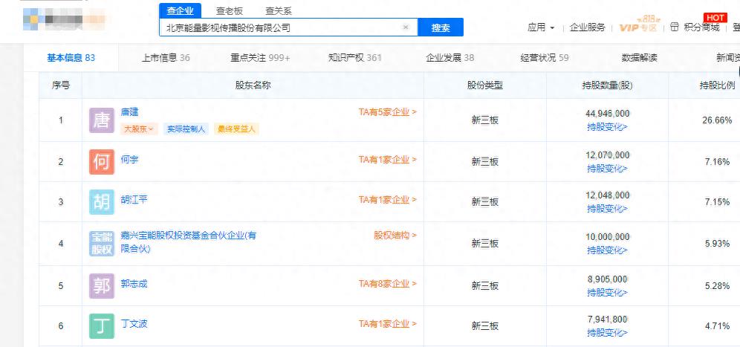Click the 最终受益人 tag
740x347 pixels.
236,129
